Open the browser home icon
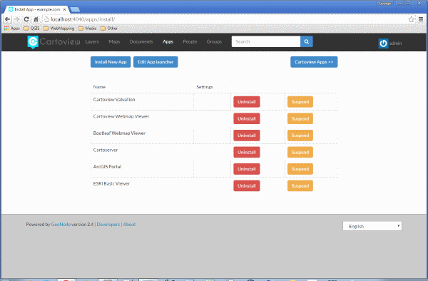This screenshot has height=281, width=428. coord(36,19)
